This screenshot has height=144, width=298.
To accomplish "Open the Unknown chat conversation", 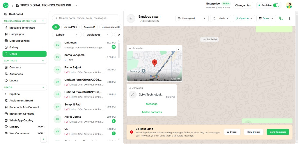I will pyautogui.click(x=85, y=45).
